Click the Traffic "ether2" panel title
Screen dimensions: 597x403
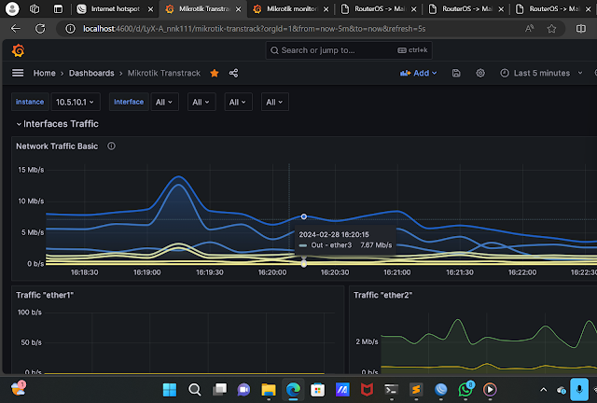point(383,295)
